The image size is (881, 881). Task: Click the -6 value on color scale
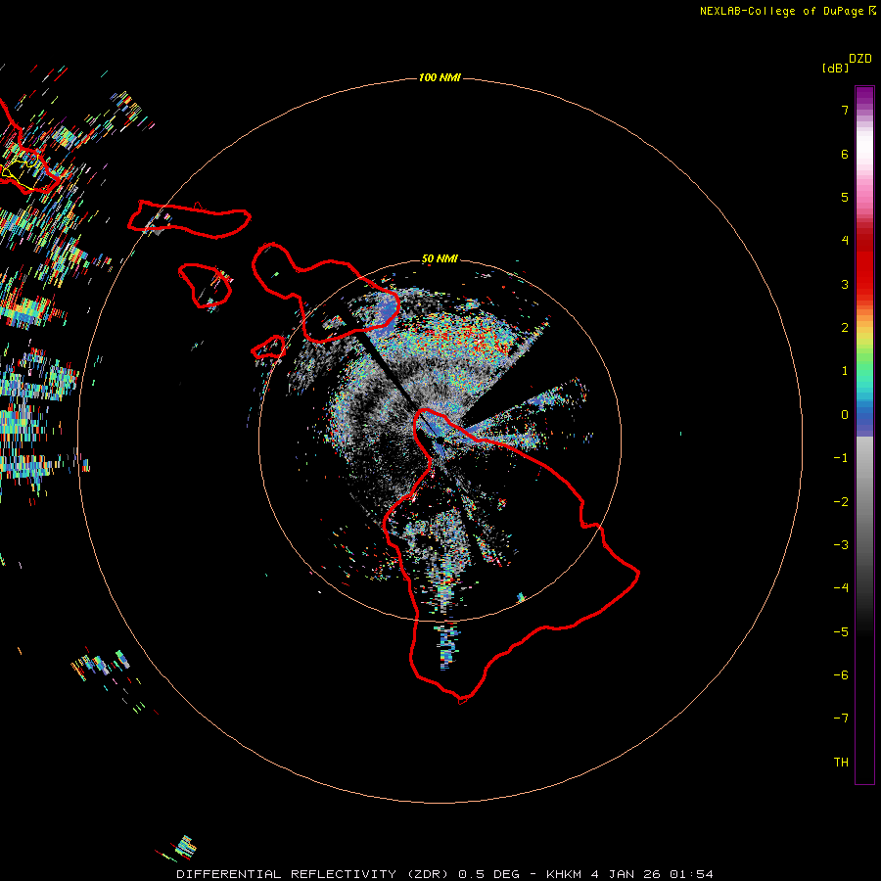(x=841, y=675)
